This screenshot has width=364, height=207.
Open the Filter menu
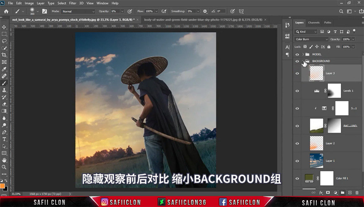pyautogui.click(x=73, y=3)
